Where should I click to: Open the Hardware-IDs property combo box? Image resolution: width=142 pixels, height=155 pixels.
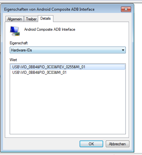[68, 50]
